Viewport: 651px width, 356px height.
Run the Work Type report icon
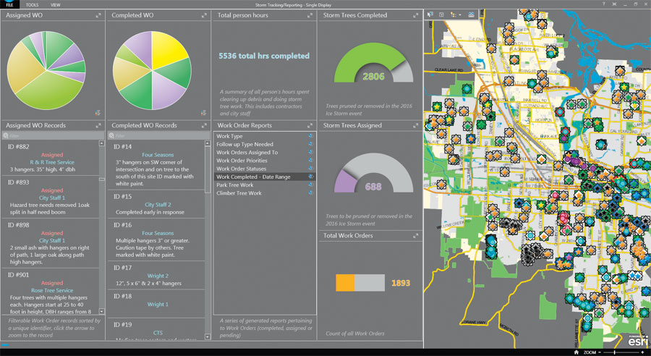click(x=310, y=136)
